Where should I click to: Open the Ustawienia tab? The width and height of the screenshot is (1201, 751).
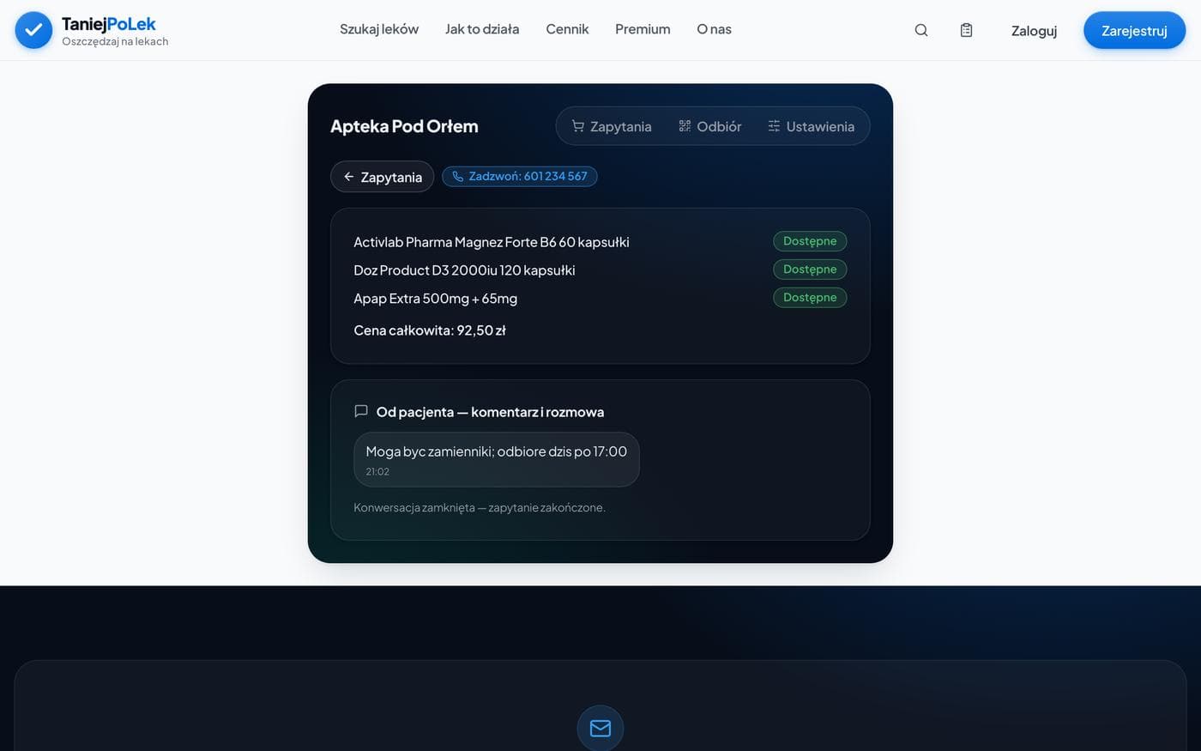(x=811, y=126)
